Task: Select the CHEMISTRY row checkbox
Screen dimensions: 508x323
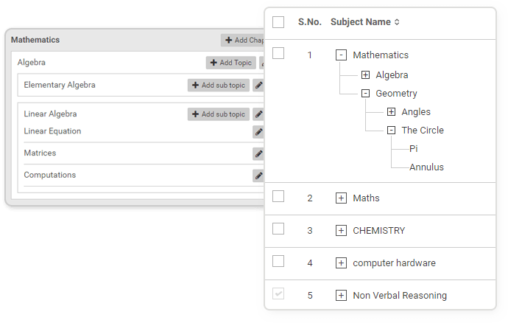Action: coord(278,229)
